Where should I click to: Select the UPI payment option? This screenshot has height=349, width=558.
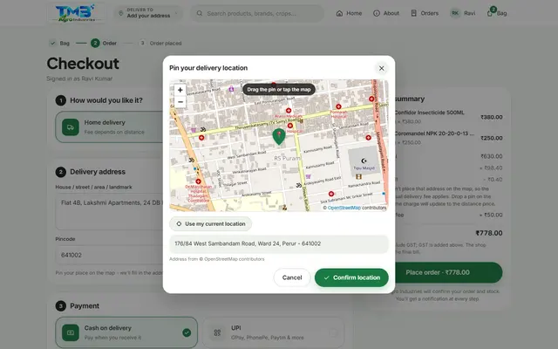[x=273, y=332]
